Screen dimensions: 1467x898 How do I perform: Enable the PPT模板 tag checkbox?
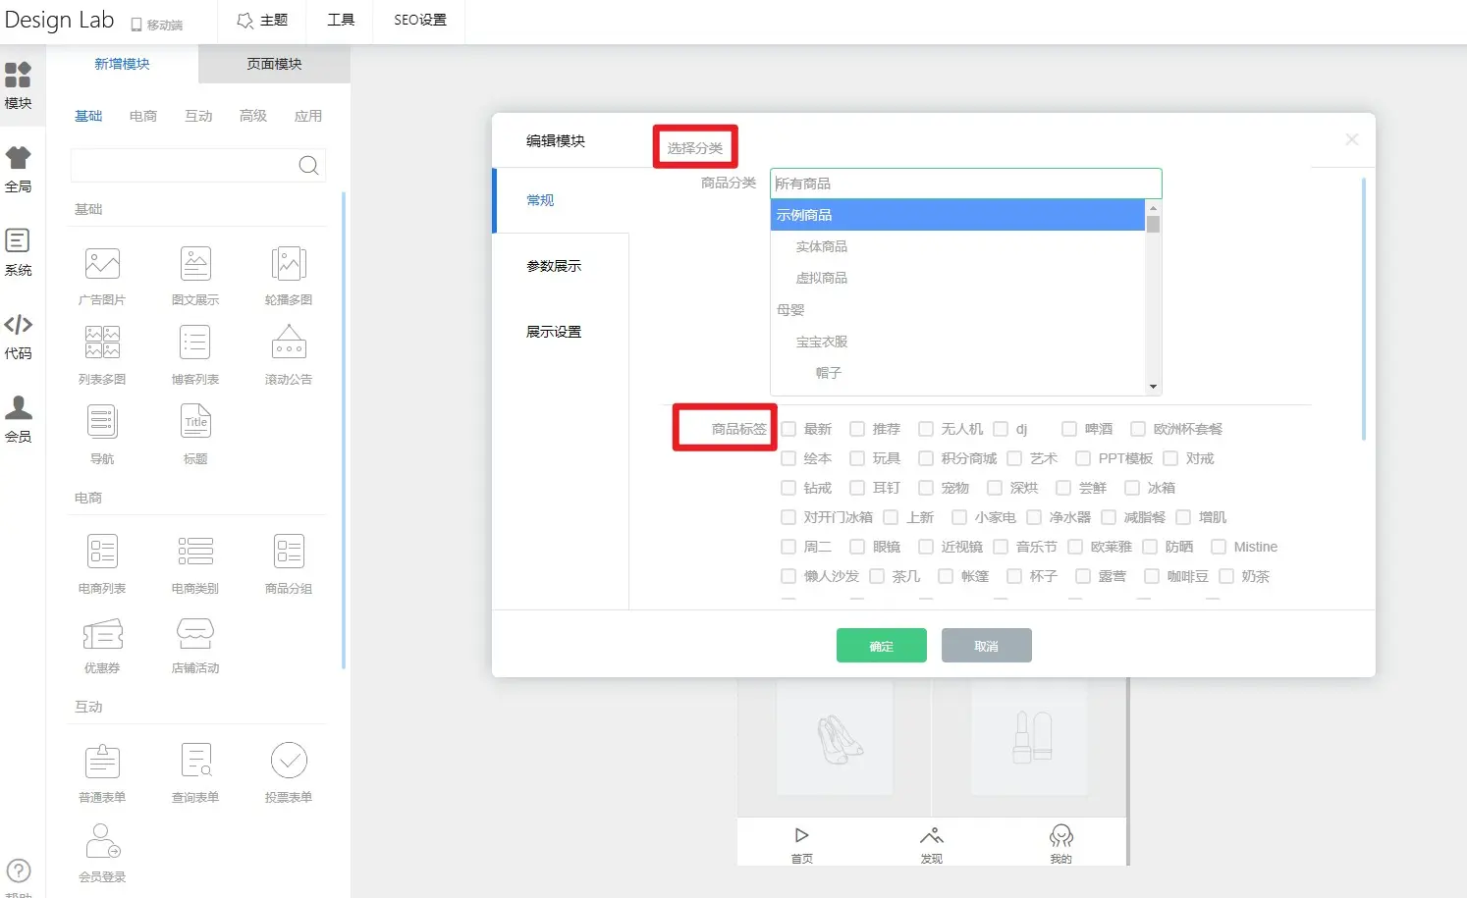(x=1082, y=457)
